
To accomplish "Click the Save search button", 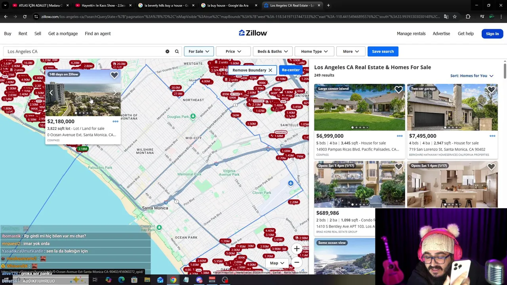I will point(383,51).
